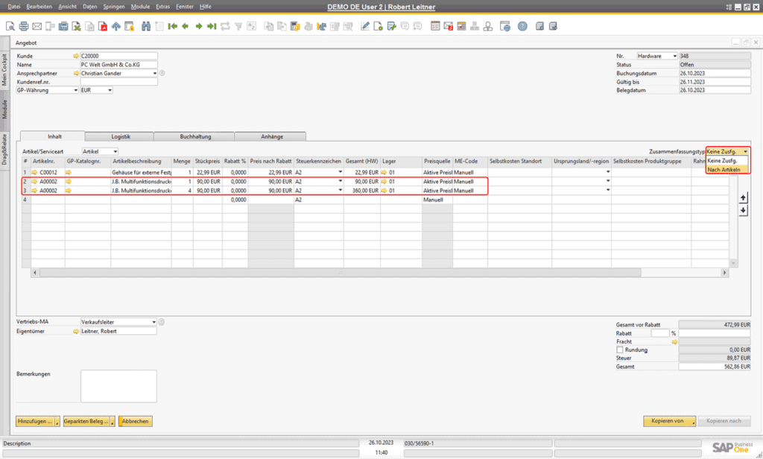
Task: Click the Rabatt percent input field
Action: pos(660,333)
